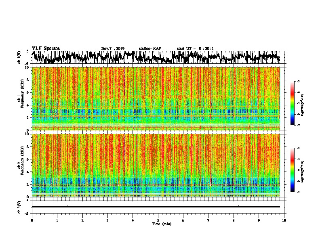
Task: Click the "9" tick on the Time axis
Action: pos(259,220)
